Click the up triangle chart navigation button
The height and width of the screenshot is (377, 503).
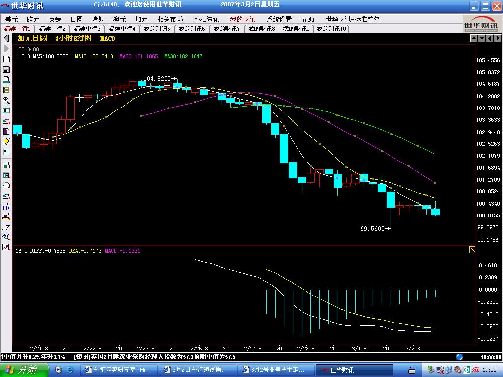(x=474, y=38)
